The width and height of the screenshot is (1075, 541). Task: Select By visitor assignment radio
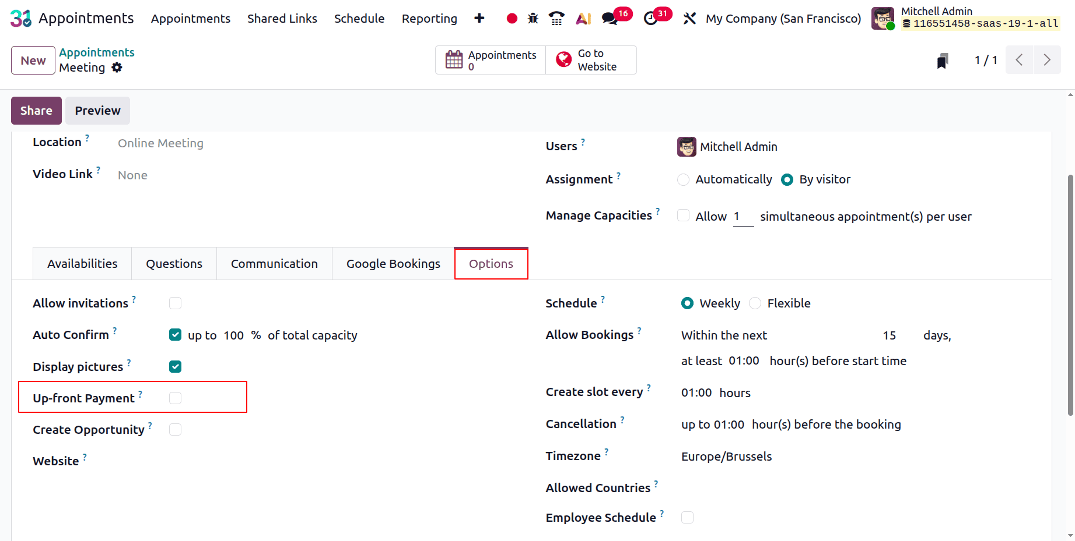pos(787,180)
